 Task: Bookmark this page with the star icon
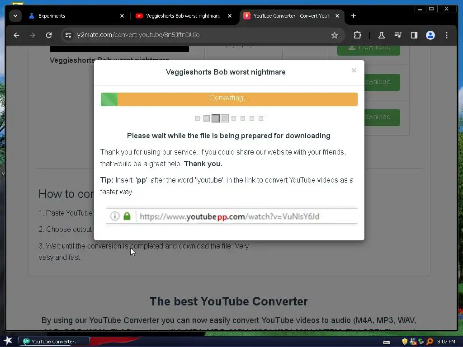pos(334,35)
